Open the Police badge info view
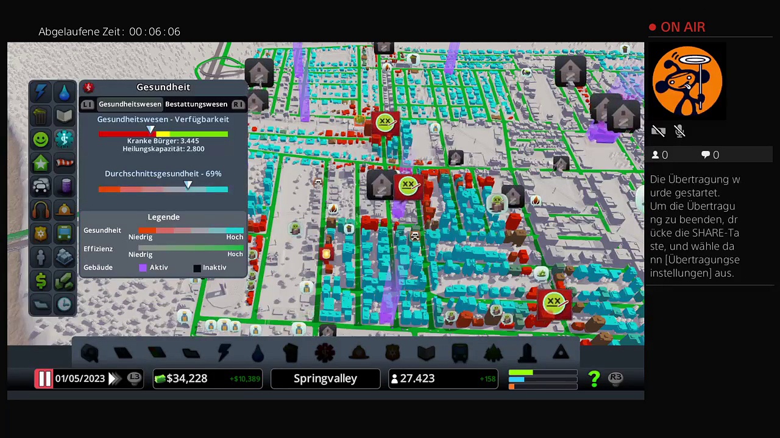 41,234
